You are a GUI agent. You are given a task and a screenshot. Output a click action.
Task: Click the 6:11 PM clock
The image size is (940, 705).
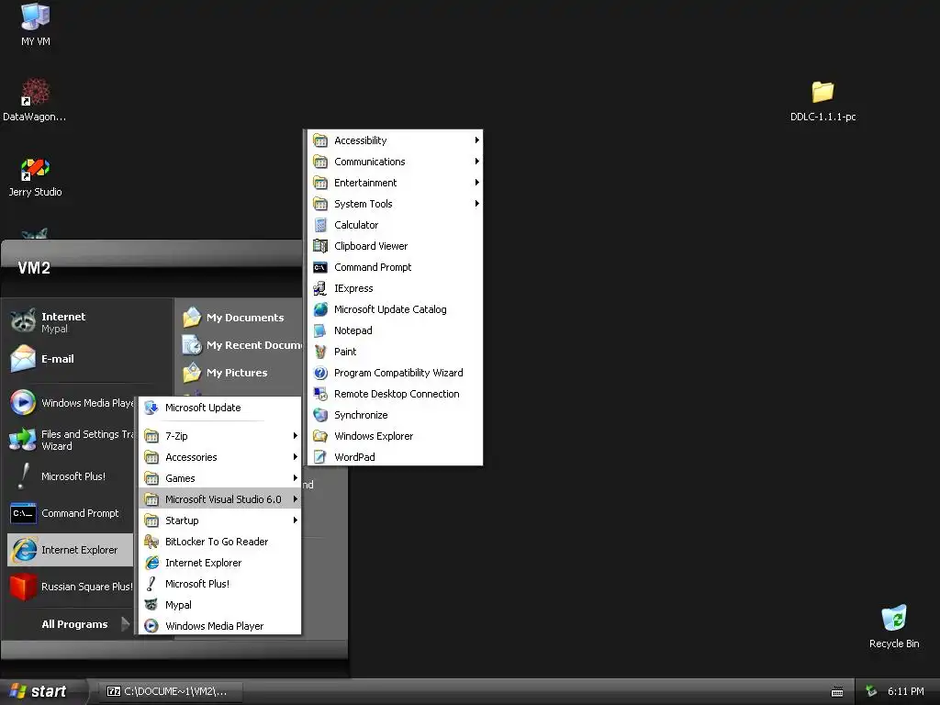coord(905,691)
